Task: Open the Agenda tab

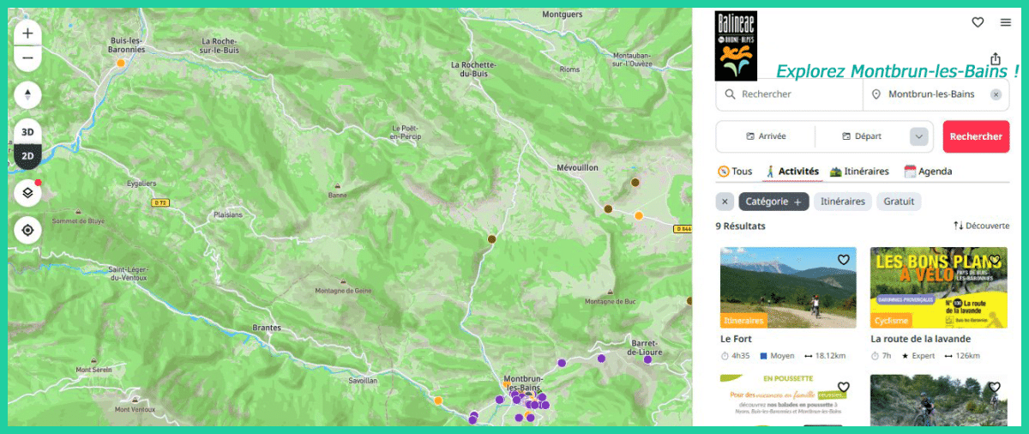Action: click(928, 172)
